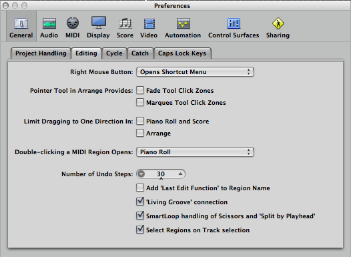Check Piano Roll and Score option
The height and width of the screenshot is (257, 351).
point(140,121)
